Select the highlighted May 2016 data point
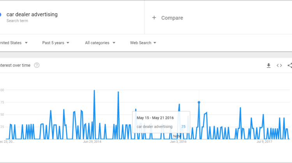Viewport: 292px width, 163px height. pyautogui.click(x=199, y=102)
